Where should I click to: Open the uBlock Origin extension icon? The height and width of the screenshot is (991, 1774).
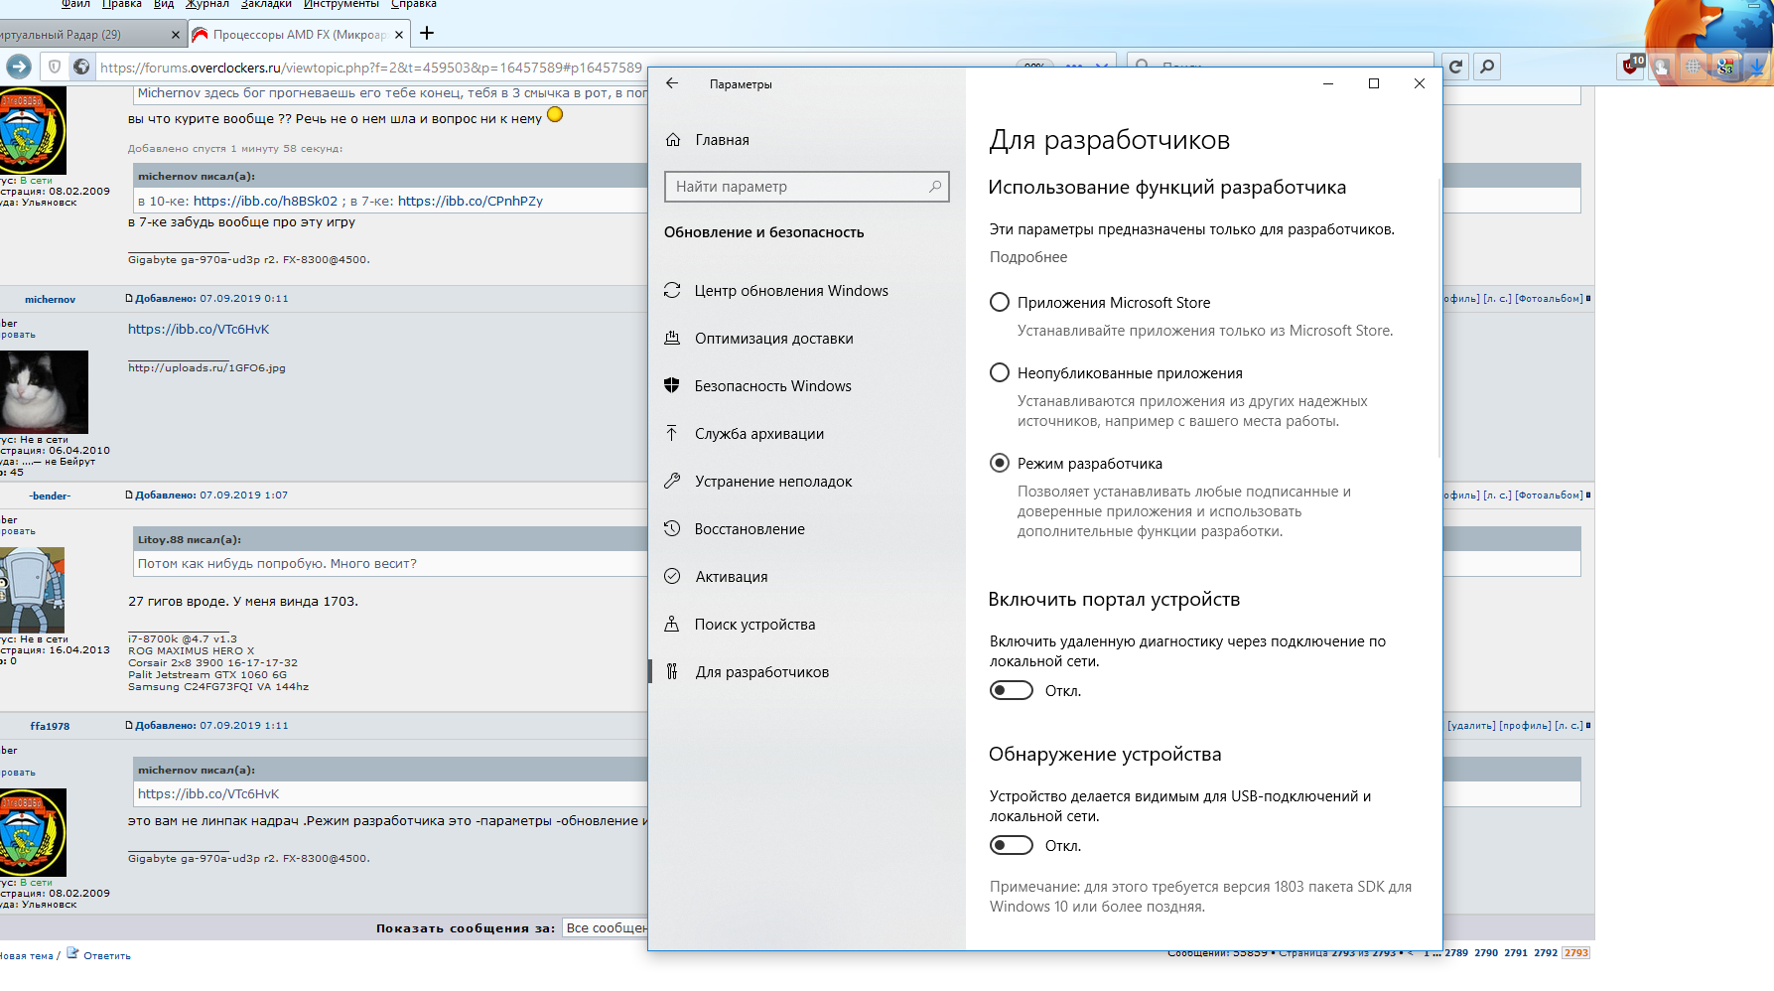click(1632, 67)
